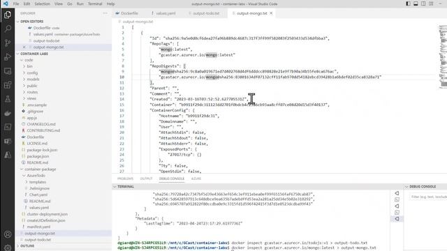447x251 pixels.
Task: Open the Manage gear icon
Action: tap(8, 248)
